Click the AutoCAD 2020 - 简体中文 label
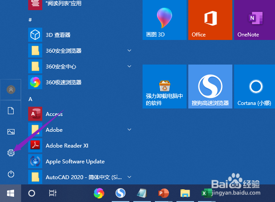This screenshot has width=275, height=202. point(84,177)
